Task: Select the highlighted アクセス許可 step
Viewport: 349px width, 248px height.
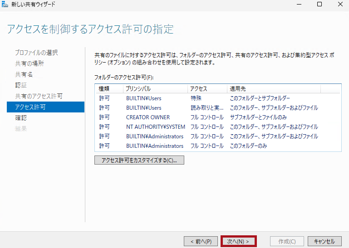Action: 46,107
